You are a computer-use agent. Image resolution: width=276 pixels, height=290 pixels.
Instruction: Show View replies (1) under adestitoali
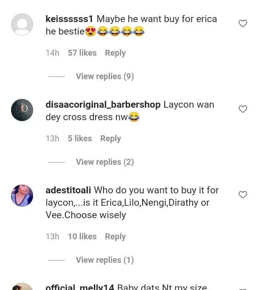point(104,260)
